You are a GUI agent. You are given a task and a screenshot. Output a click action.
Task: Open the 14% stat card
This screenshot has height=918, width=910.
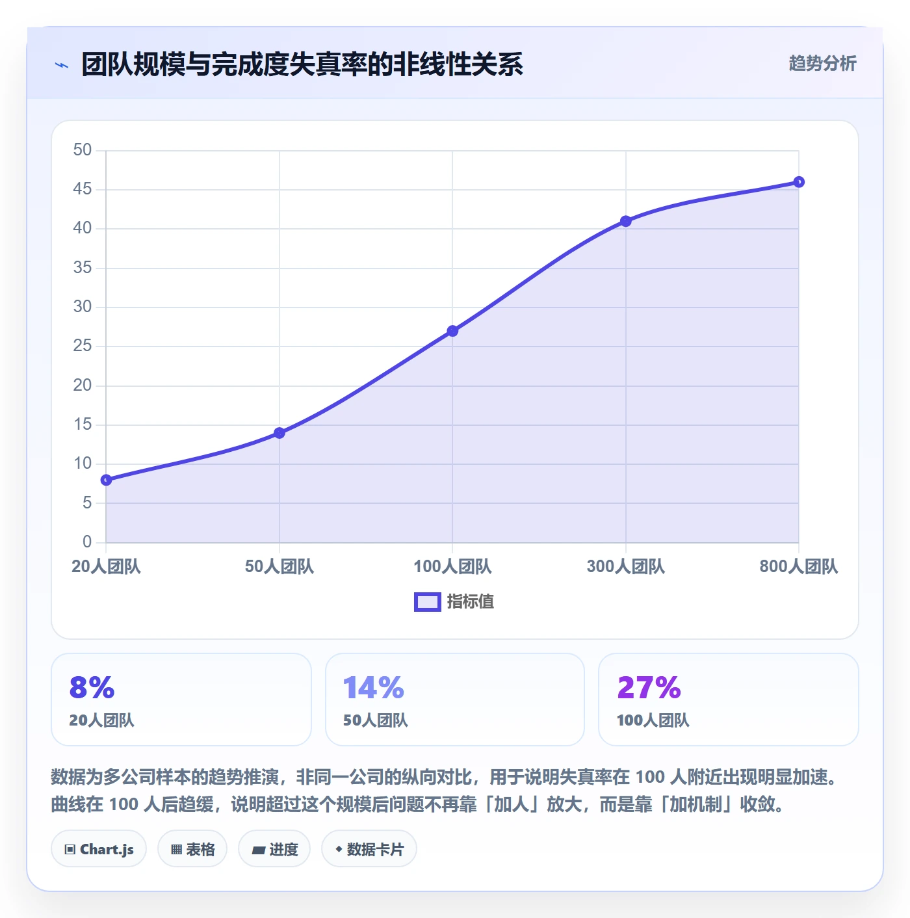pos(455,700)
